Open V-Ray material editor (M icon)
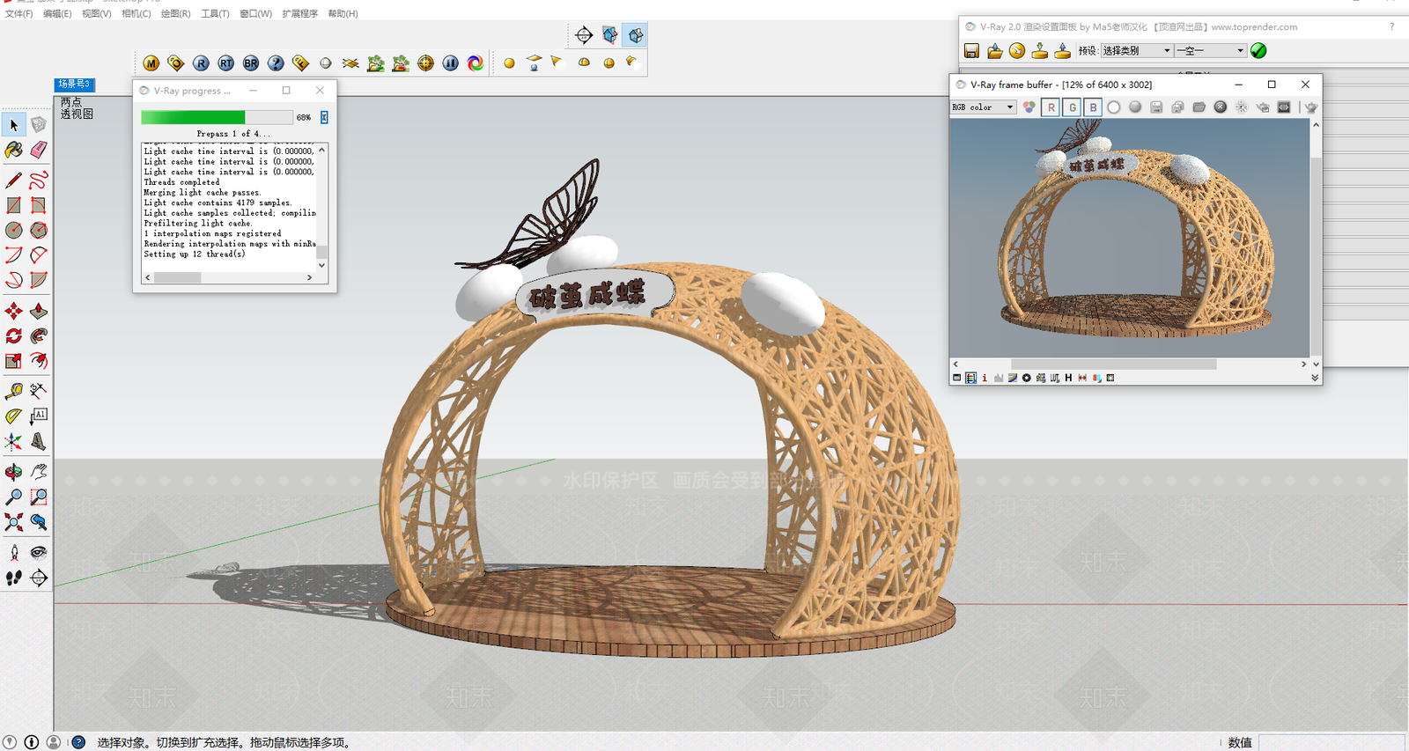The height and width of the screenshot is (751, 1409). tap(151, 63)
